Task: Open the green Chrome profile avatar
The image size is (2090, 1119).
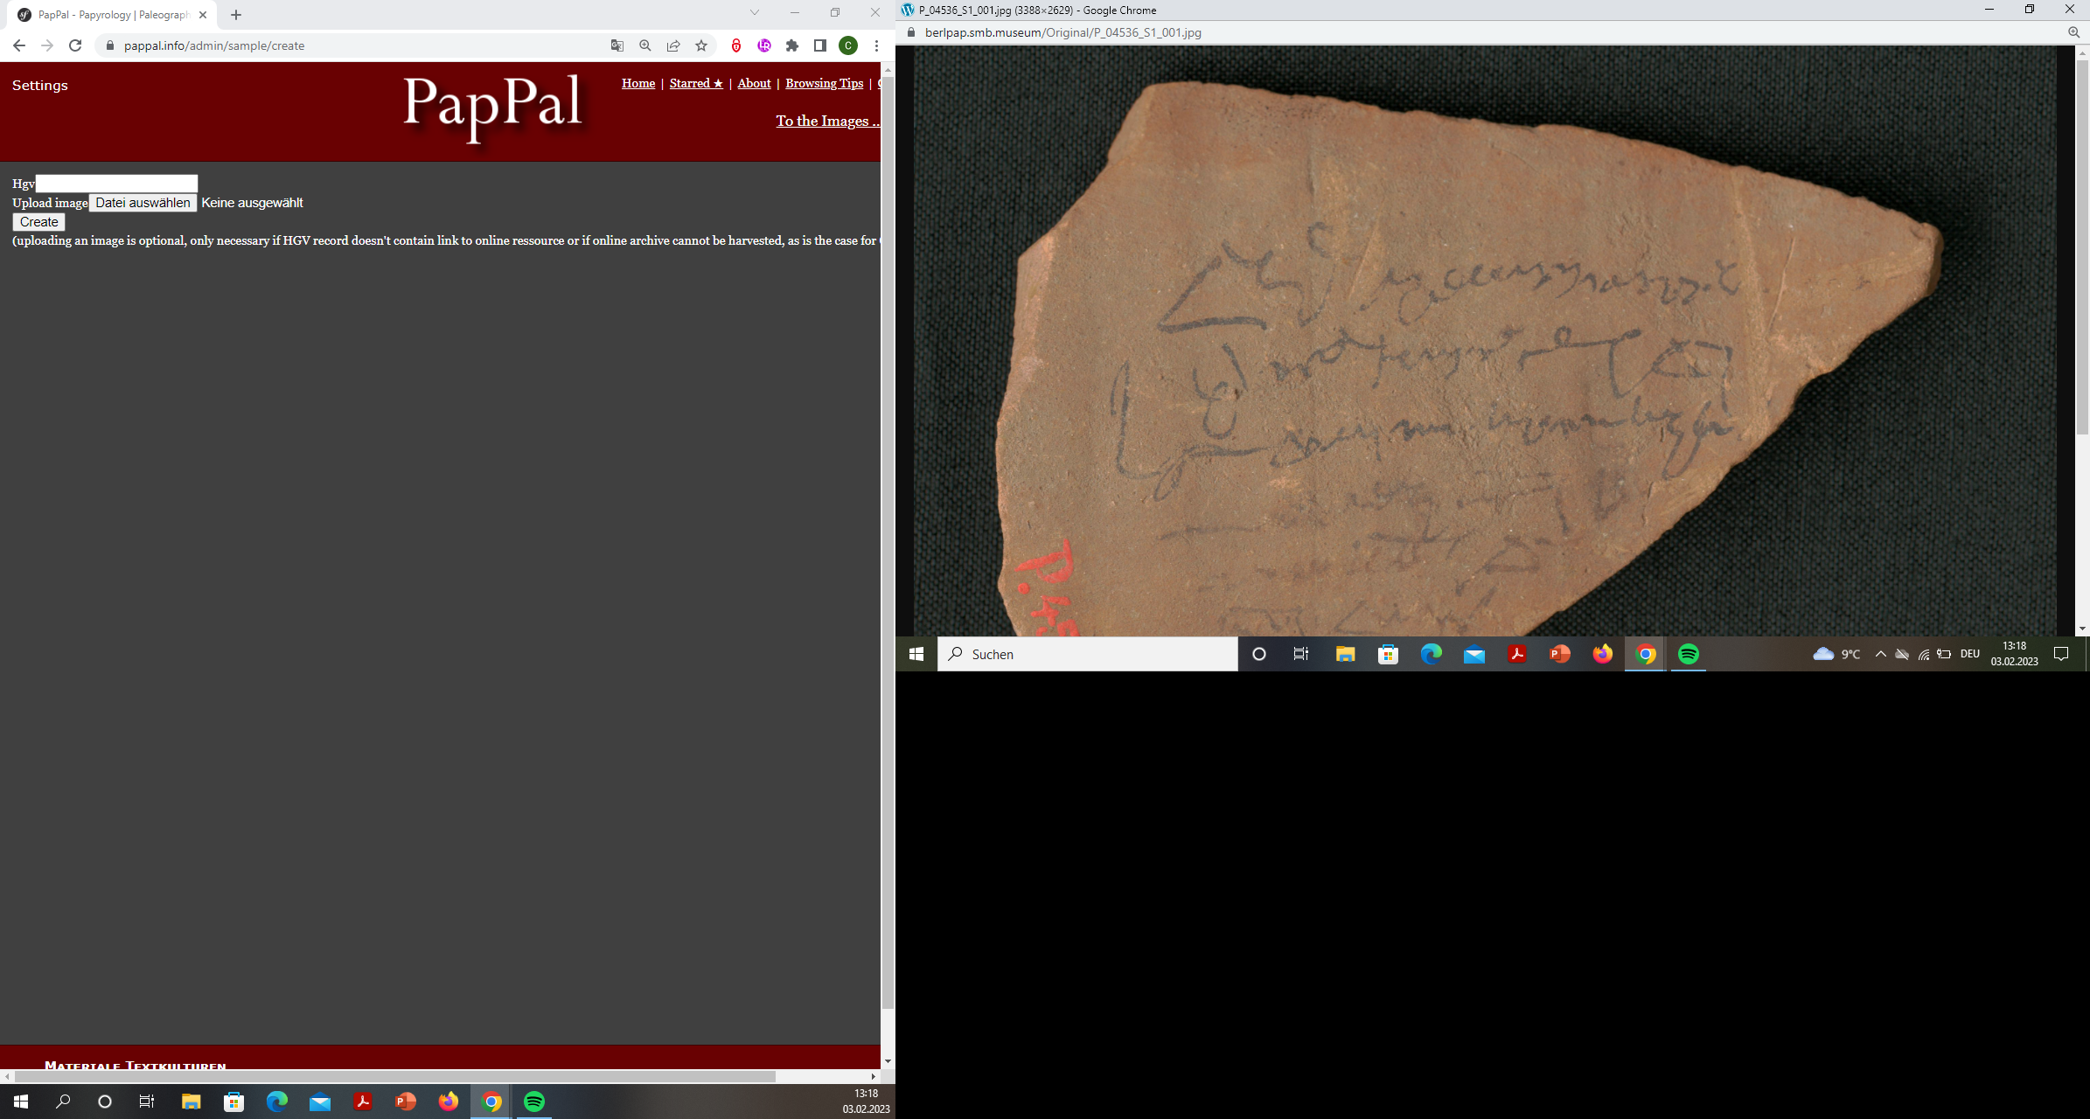Action: (848, 45)
